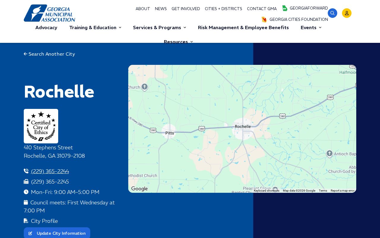Viewport: 380px width, 238px height.
Task: Expand the Events dropdown menu
Action: 311,28
